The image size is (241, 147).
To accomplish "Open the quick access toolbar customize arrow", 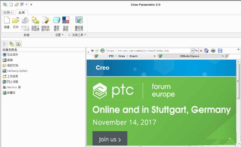I will coord(31,5).
